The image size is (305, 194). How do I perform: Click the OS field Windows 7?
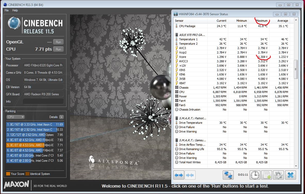[43, 80]
